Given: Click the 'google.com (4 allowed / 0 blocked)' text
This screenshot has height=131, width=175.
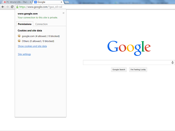Looking at the screenshot, I should click(x=41, y=36).
